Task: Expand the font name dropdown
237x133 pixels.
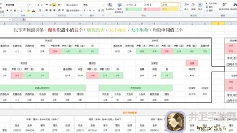Action: (x=27, y=5)
